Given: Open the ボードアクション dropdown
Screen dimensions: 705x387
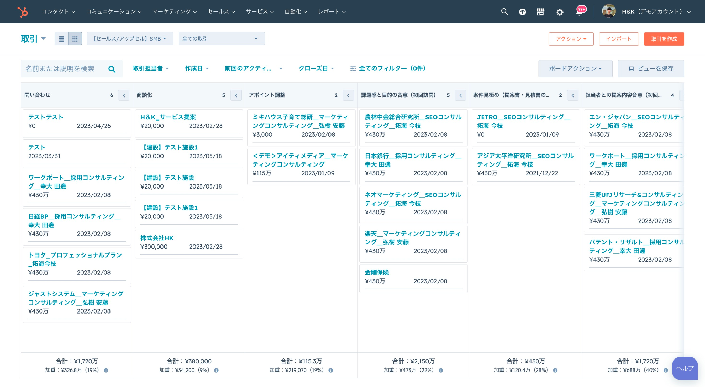Looking at the screenshot, I should (x=575, y=69).
